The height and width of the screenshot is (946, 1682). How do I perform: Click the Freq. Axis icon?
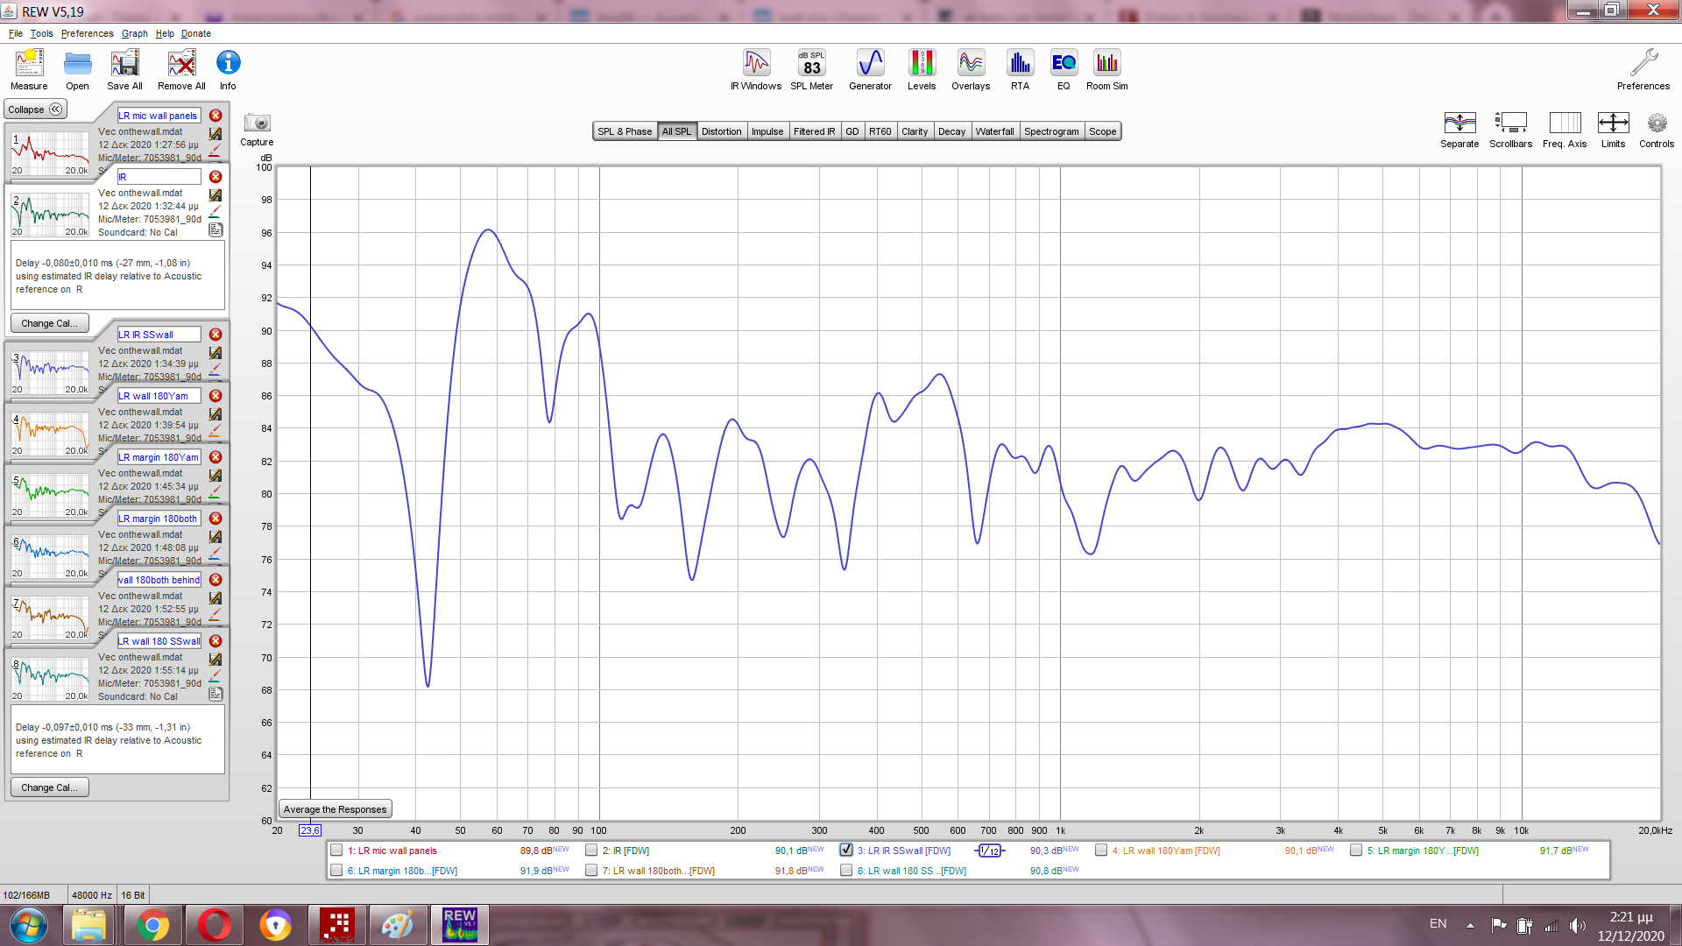tap(1565, 130)
